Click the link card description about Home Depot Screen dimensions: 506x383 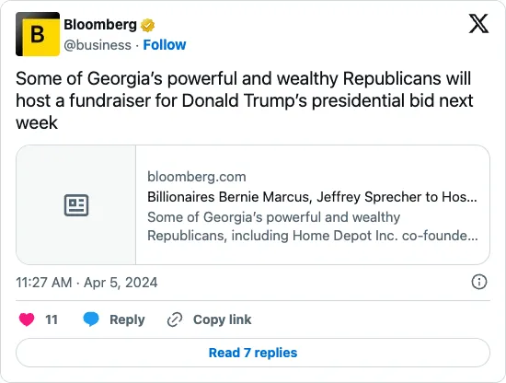click(313, 226)
